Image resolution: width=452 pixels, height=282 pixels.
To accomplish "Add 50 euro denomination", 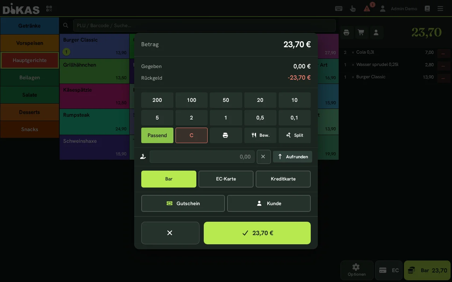I will [x=226, y=100].
